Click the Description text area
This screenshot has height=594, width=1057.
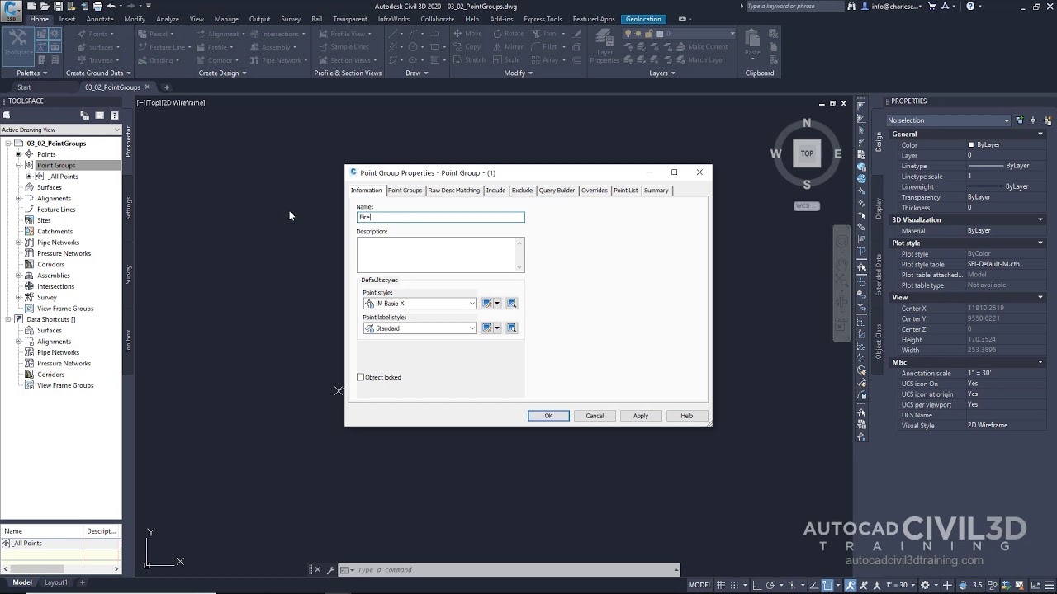[x=436, y=255]
